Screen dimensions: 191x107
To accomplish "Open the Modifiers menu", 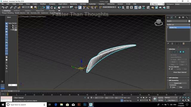I will coord(43,4).
